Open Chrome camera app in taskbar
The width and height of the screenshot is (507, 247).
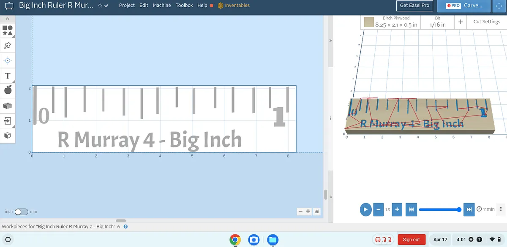[253, 240]
